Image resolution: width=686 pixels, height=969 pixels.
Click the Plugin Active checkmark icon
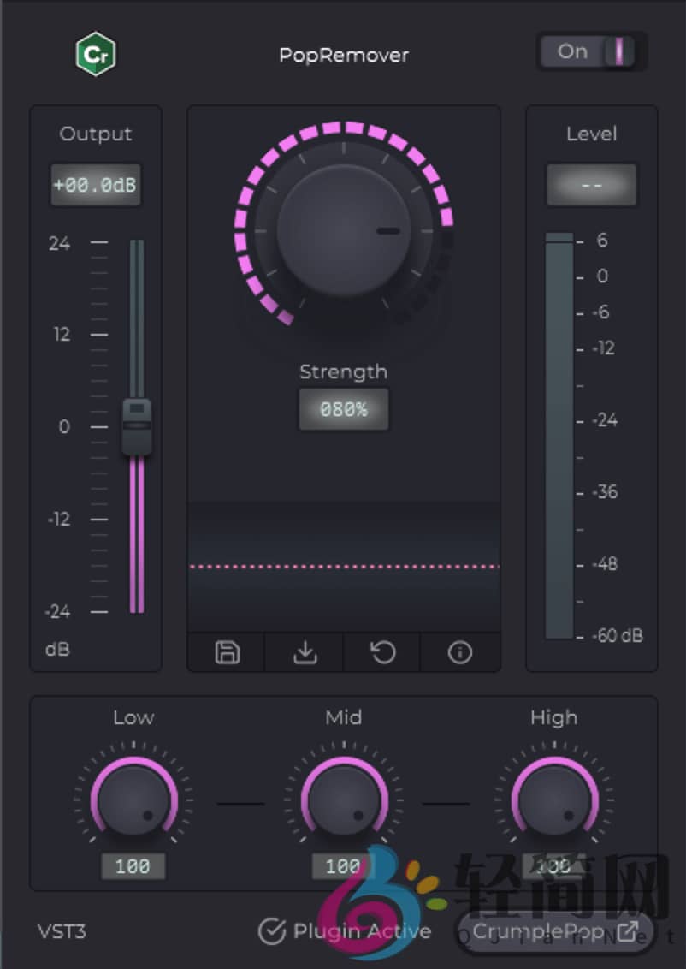tap(271, 931)
